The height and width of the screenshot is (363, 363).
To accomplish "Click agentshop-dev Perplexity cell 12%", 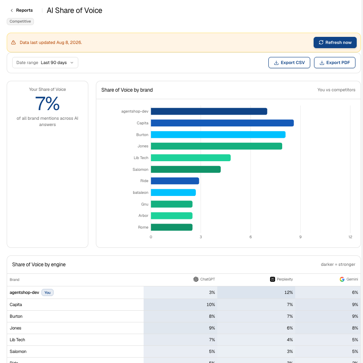I will pos(256,292).
